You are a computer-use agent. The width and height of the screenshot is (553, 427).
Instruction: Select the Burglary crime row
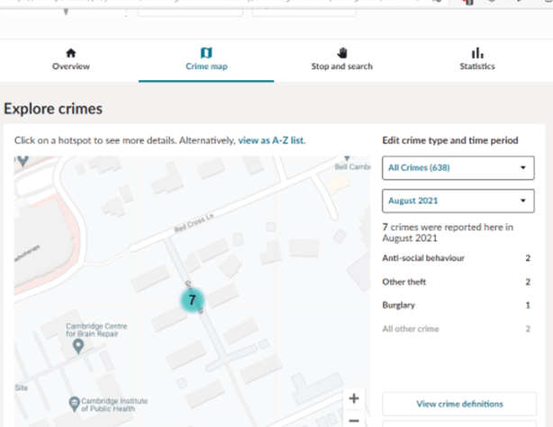click(458, 306)
